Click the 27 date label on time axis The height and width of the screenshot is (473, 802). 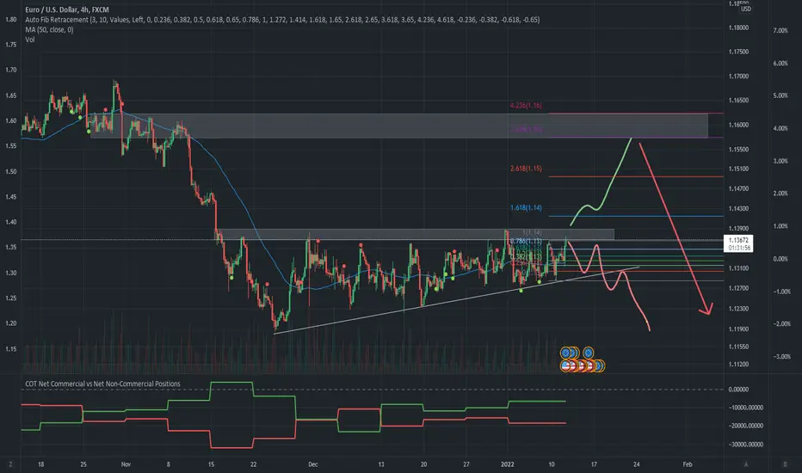point(466,464)
